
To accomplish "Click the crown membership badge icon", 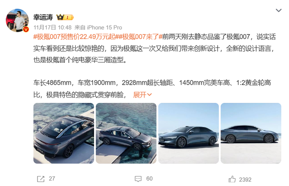I will point(65,17).
